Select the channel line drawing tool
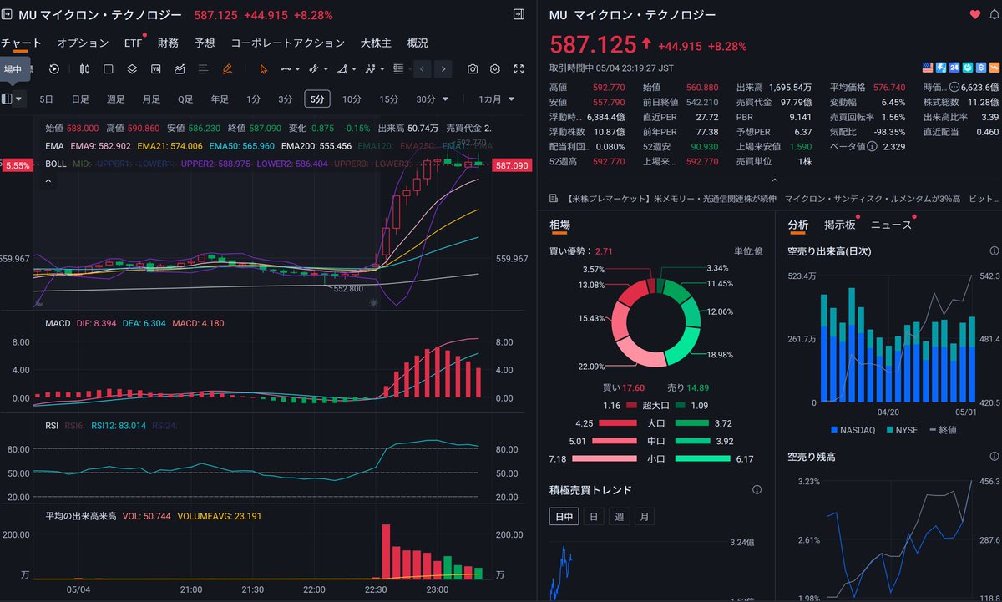 coord(313,69)
